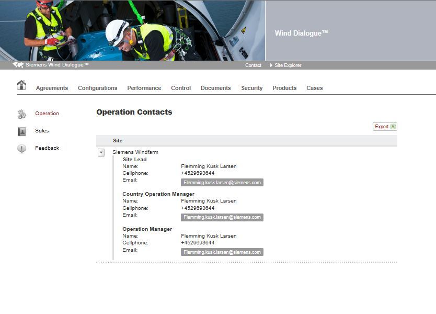Select Sales in the left sidebar

pyautogui.click(x=42, y=130)
